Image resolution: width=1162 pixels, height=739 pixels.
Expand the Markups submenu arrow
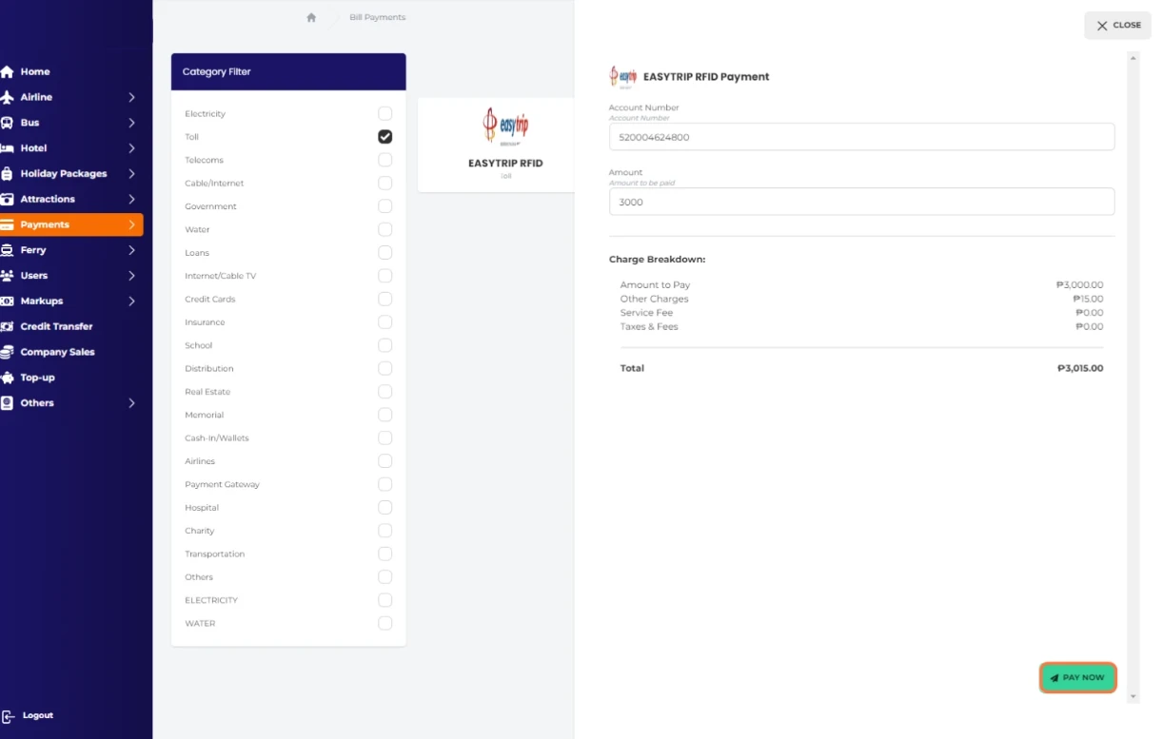click(131, 301)
